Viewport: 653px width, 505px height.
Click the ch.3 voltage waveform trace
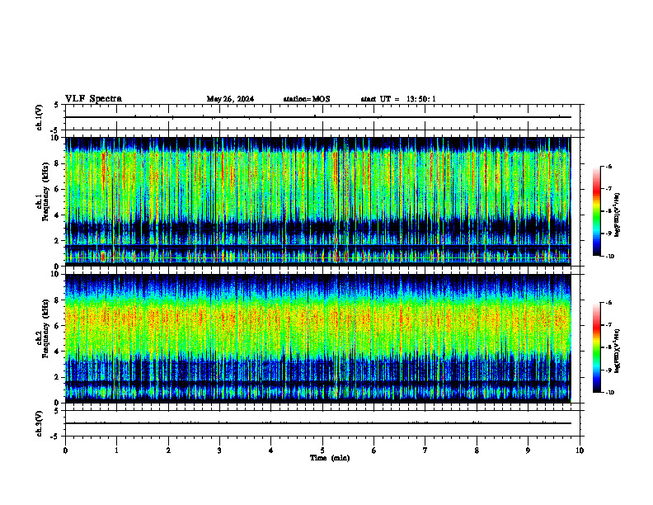click(318, 423)
